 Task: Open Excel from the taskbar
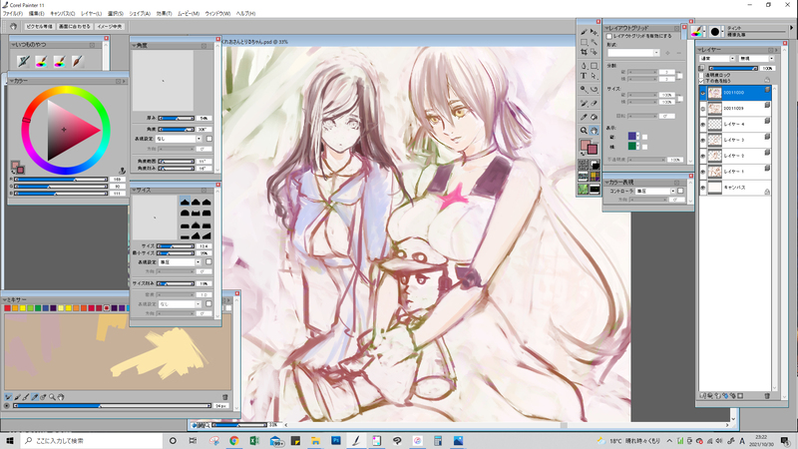pyautogui.click(x=254, y=440)
